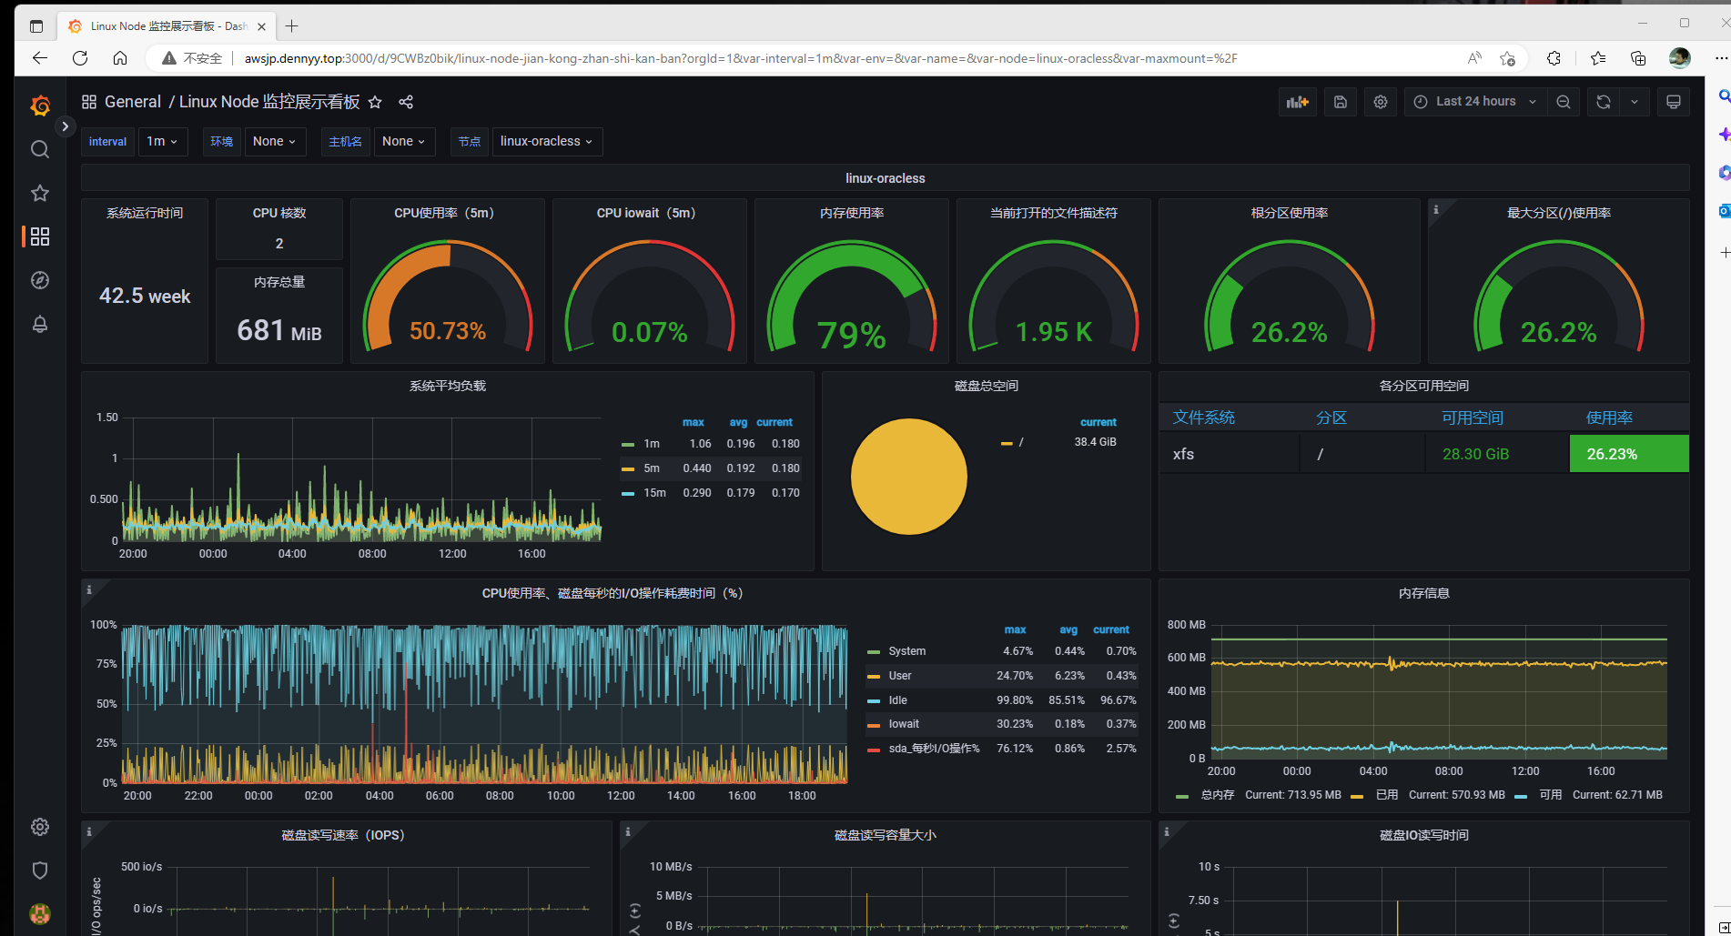Reload page with browser refresh button
This screenshot has width=1731, height=936.
click(80, 58)
